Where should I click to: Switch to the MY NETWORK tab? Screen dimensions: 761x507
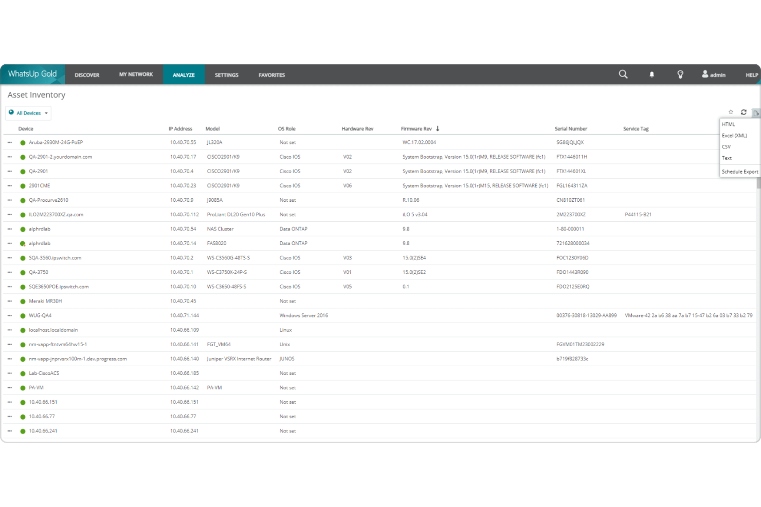click(x=136, y=74)
